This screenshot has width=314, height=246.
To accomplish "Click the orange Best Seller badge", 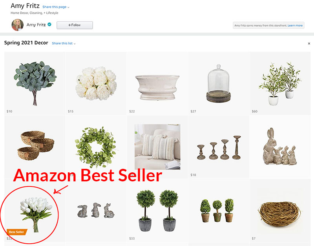I will (x=17, y=232).
